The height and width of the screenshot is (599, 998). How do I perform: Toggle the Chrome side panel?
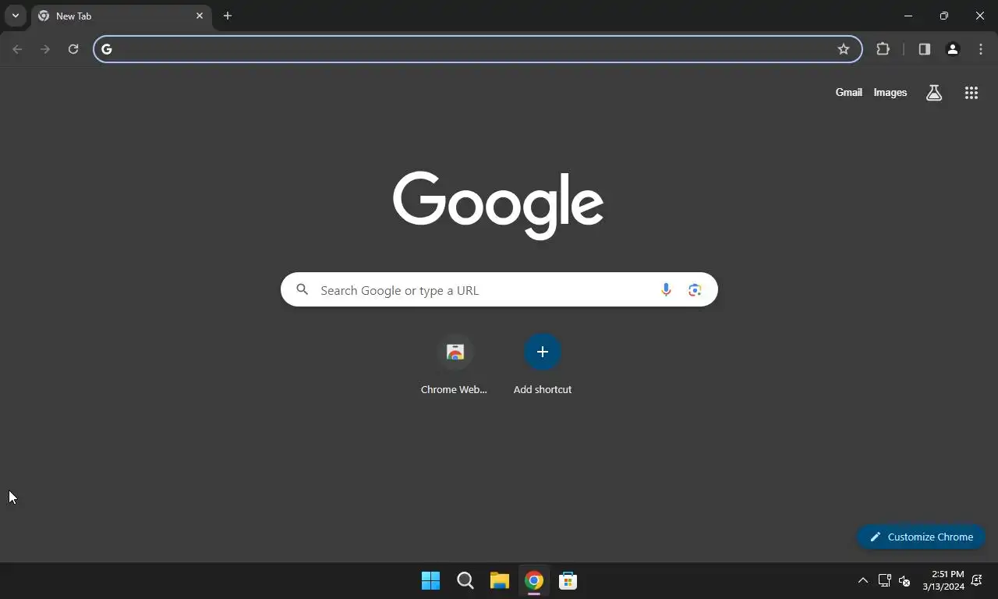924,49
